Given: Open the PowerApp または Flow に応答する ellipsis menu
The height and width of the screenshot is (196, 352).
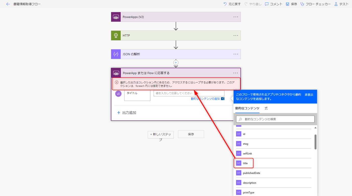Looking at the screenshot, I should point(236,73).
